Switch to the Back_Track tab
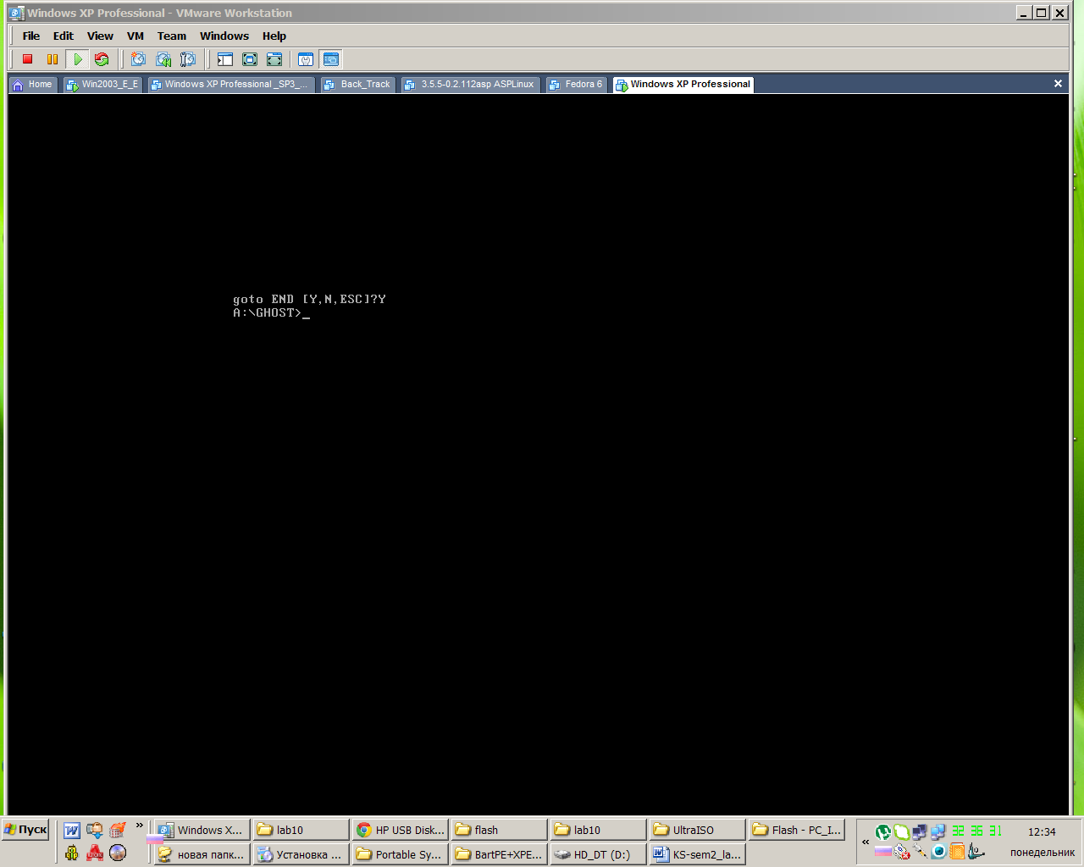1084x867 pixels. 358,85
